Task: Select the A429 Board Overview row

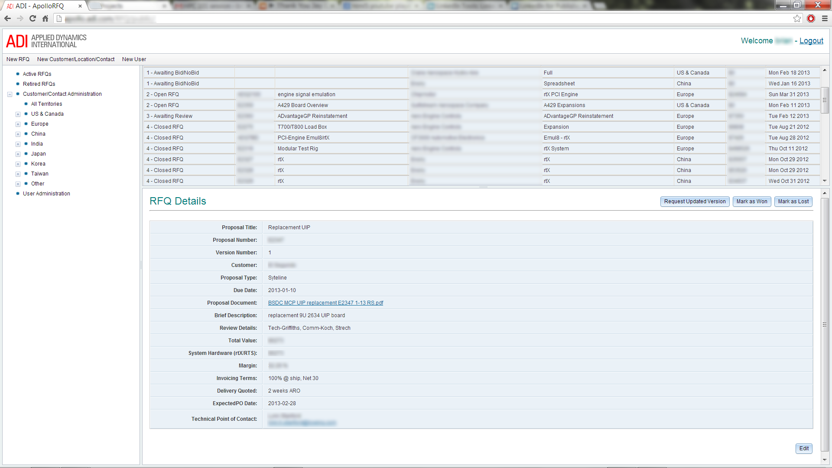Action: (x=481, y=105)
